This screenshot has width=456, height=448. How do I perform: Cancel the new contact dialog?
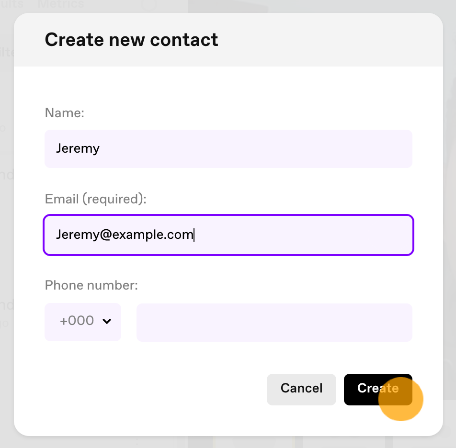[x=301, y=389]
